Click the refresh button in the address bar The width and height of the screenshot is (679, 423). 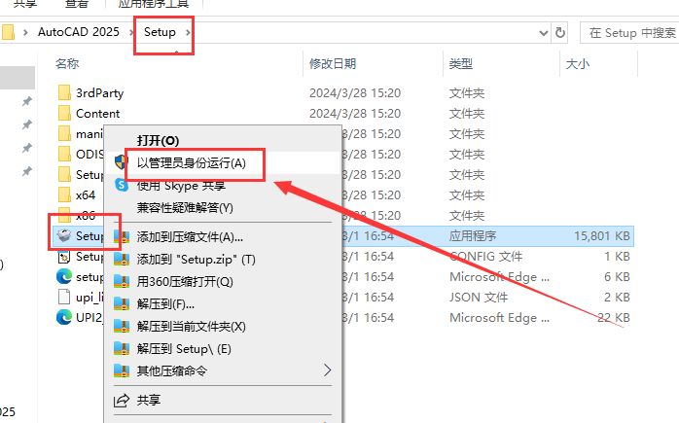click(560, 32)
